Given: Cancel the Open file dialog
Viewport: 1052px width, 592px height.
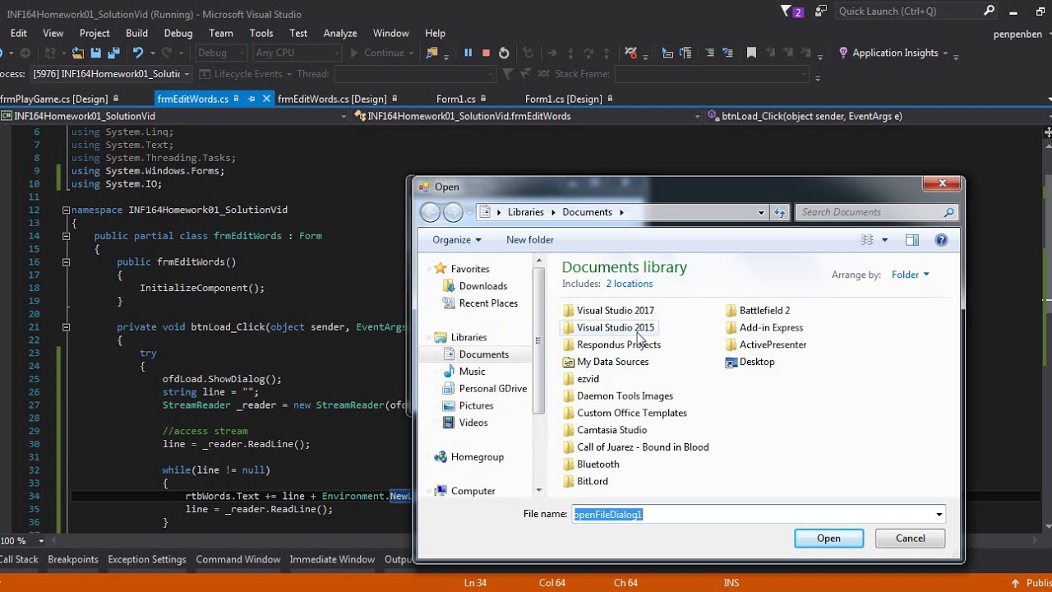Looking at the screenshot, I should point(910,539).
